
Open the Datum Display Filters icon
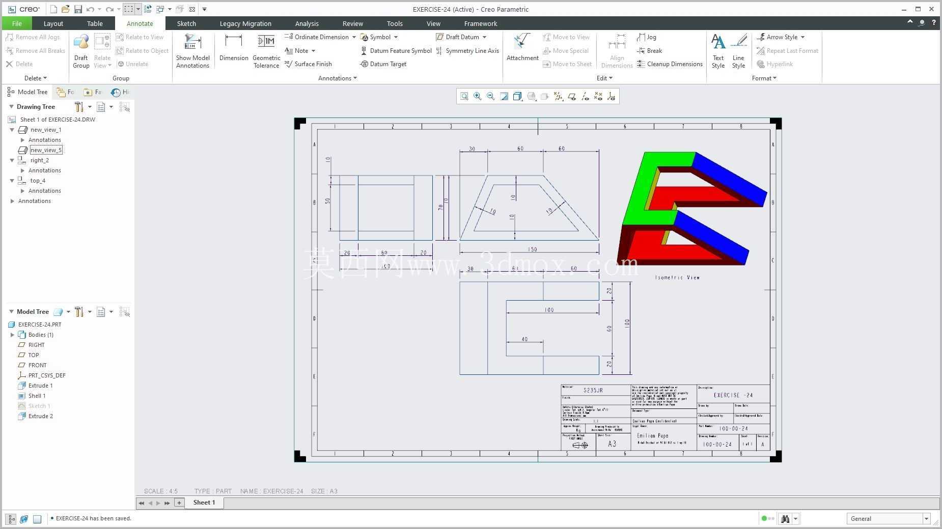coord(559,96)
